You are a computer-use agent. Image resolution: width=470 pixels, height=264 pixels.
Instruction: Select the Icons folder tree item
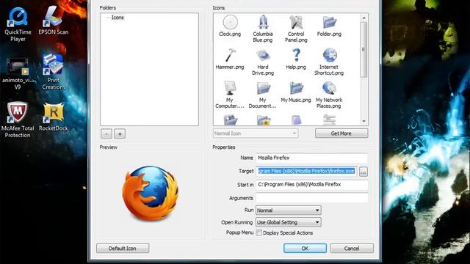117,18
